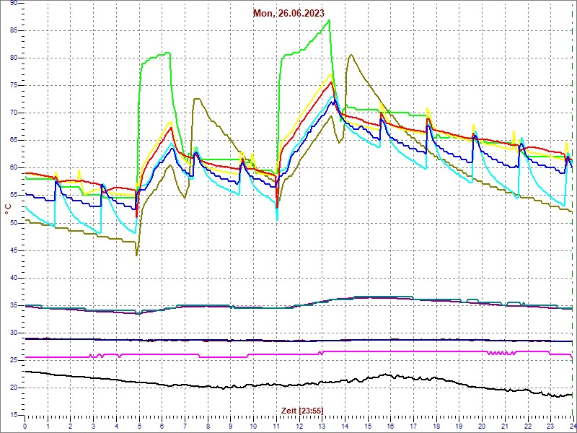Screen dimensions: 577x433
Task: Click hour 23 on the time axis
Action: 550,427
